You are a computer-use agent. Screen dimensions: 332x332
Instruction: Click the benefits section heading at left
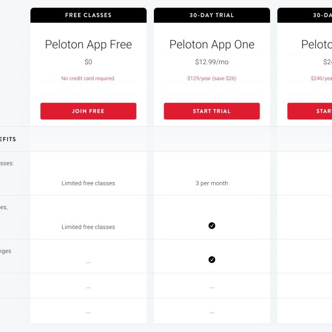point(8,139)
